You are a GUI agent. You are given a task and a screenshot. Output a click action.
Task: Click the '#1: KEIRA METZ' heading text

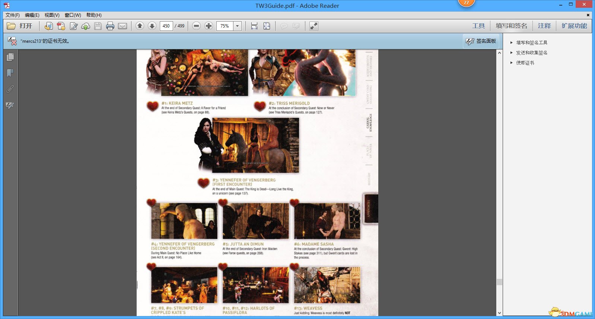tap(177, 103)
